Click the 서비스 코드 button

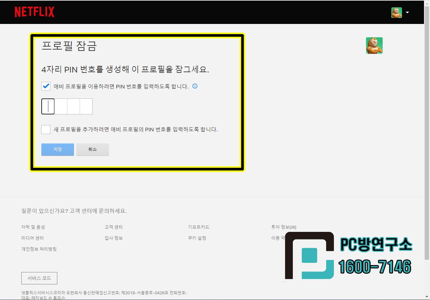pyautogui.click(x=39, y=278)
